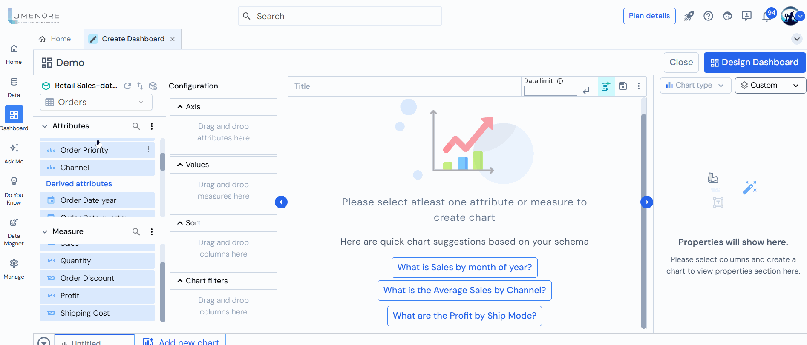Image resolution: width=807 pixels, height=345 pixels.
Task: Open the Measure search
Action: pos(136,231)
